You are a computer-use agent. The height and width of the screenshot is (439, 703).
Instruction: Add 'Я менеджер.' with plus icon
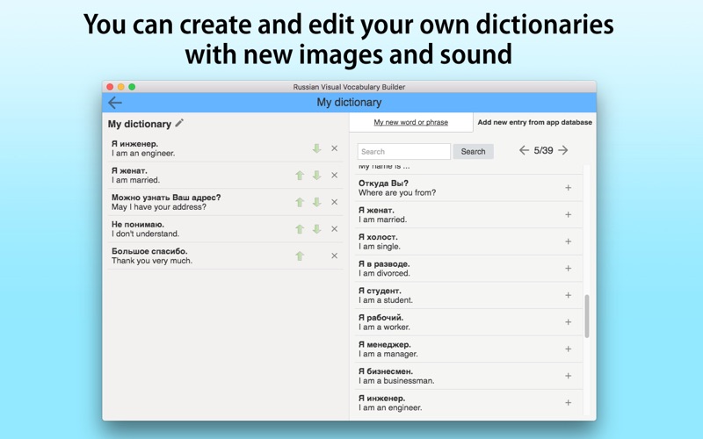click(x=568, y=349)
